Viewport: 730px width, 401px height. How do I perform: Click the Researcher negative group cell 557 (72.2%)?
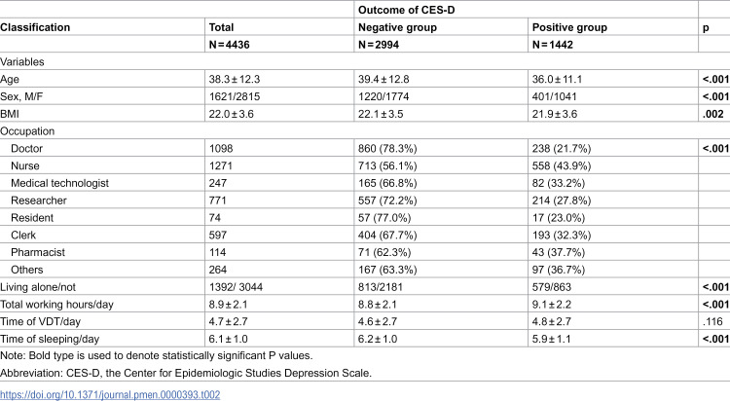tap(387, 200)
